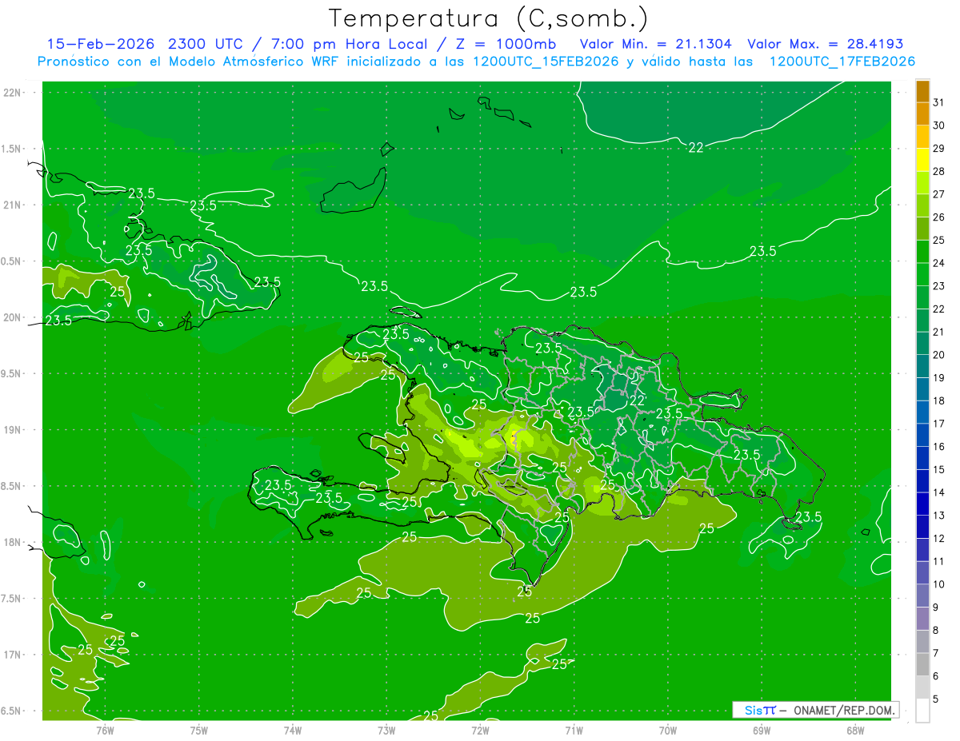Click the "Temperatura (C,somb.)" title

(x=489, y=18)
